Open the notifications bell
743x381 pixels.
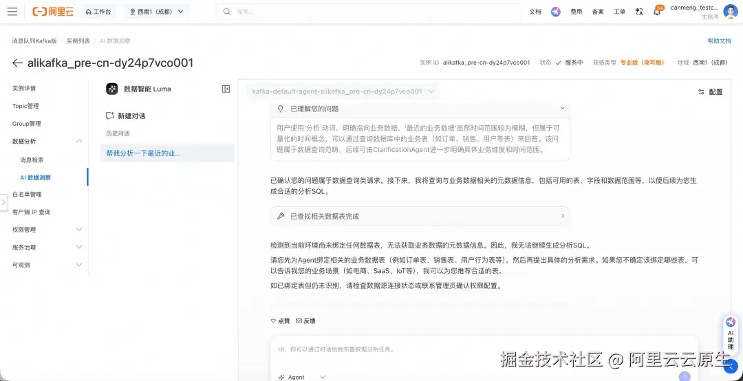657,12
